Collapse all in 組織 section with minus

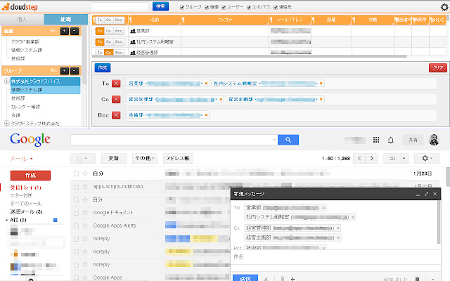pyautogui.click(x=75, y=31)
